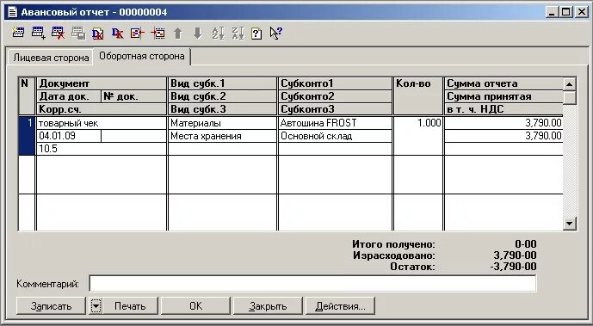This screenshot has height=326, width=593.
Task: Maximize the Авансовый отчет window
Action: point(566,12)
